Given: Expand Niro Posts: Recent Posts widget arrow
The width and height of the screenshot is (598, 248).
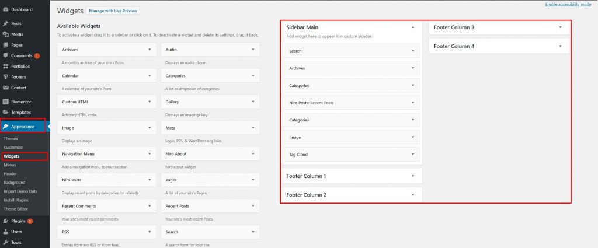Looking at the screenshot, I should 413,103.
